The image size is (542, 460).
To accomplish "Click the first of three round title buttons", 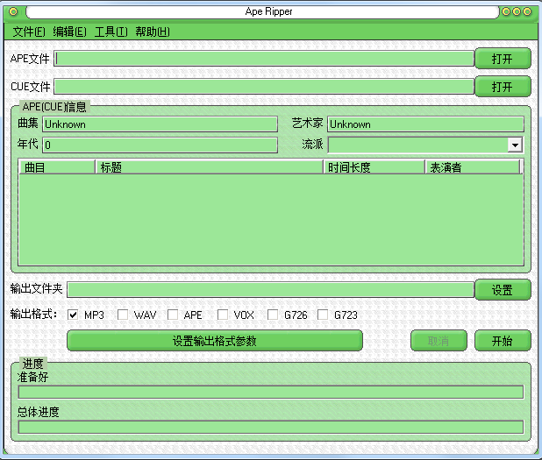I will click(x=506, y=11).
